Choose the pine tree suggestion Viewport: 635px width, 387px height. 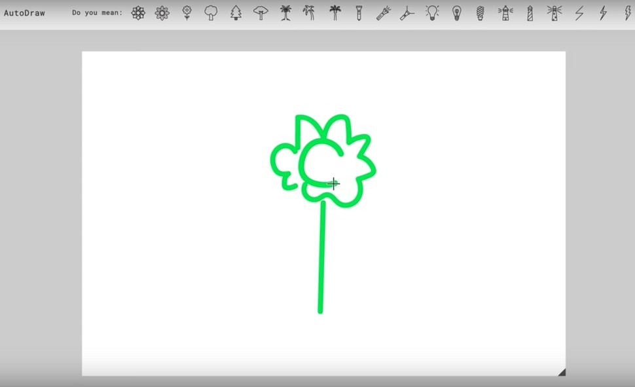point(236,13)
